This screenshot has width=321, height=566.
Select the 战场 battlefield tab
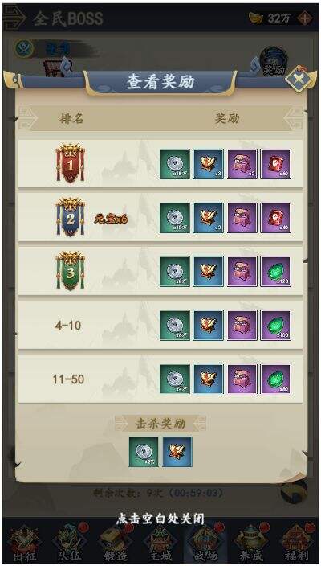click(205, 543)
